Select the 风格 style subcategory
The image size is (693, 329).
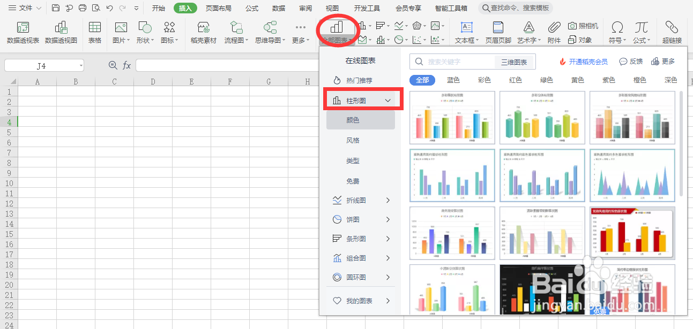tap(353, 140)
